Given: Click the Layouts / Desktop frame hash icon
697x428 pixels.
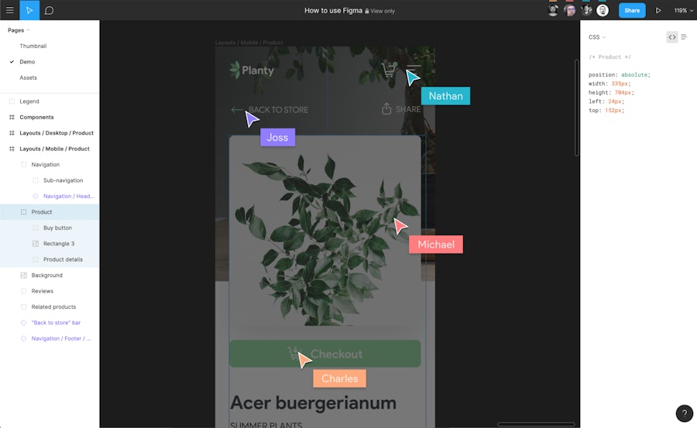Looking at the screenshot, I should click(12, 133).
